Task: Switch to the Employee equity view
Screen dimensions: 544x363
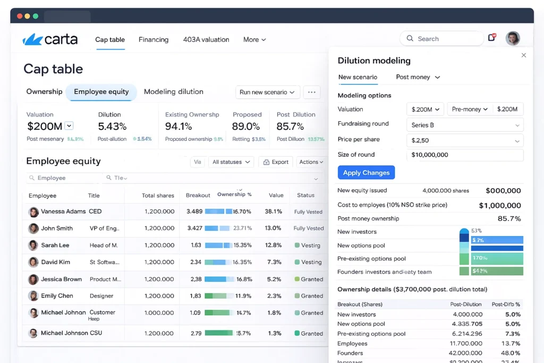Action: click(x=101, y=91)
